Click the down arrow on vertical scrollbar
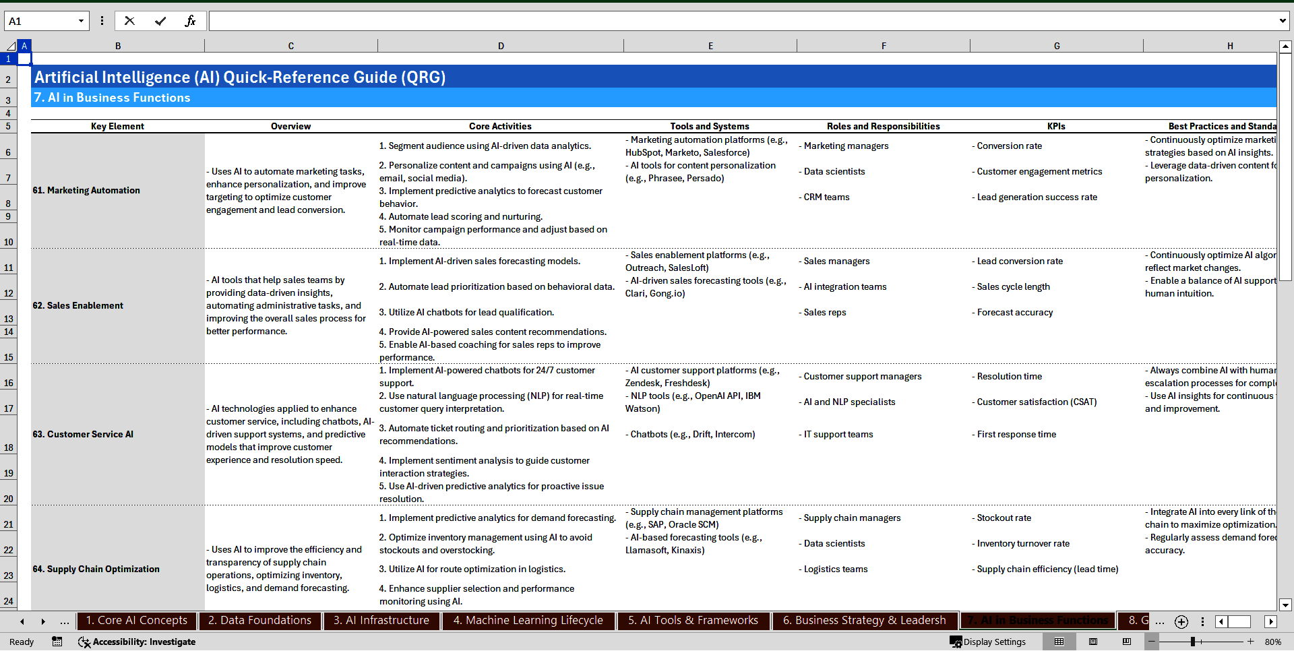 [x=1286, y=604]
